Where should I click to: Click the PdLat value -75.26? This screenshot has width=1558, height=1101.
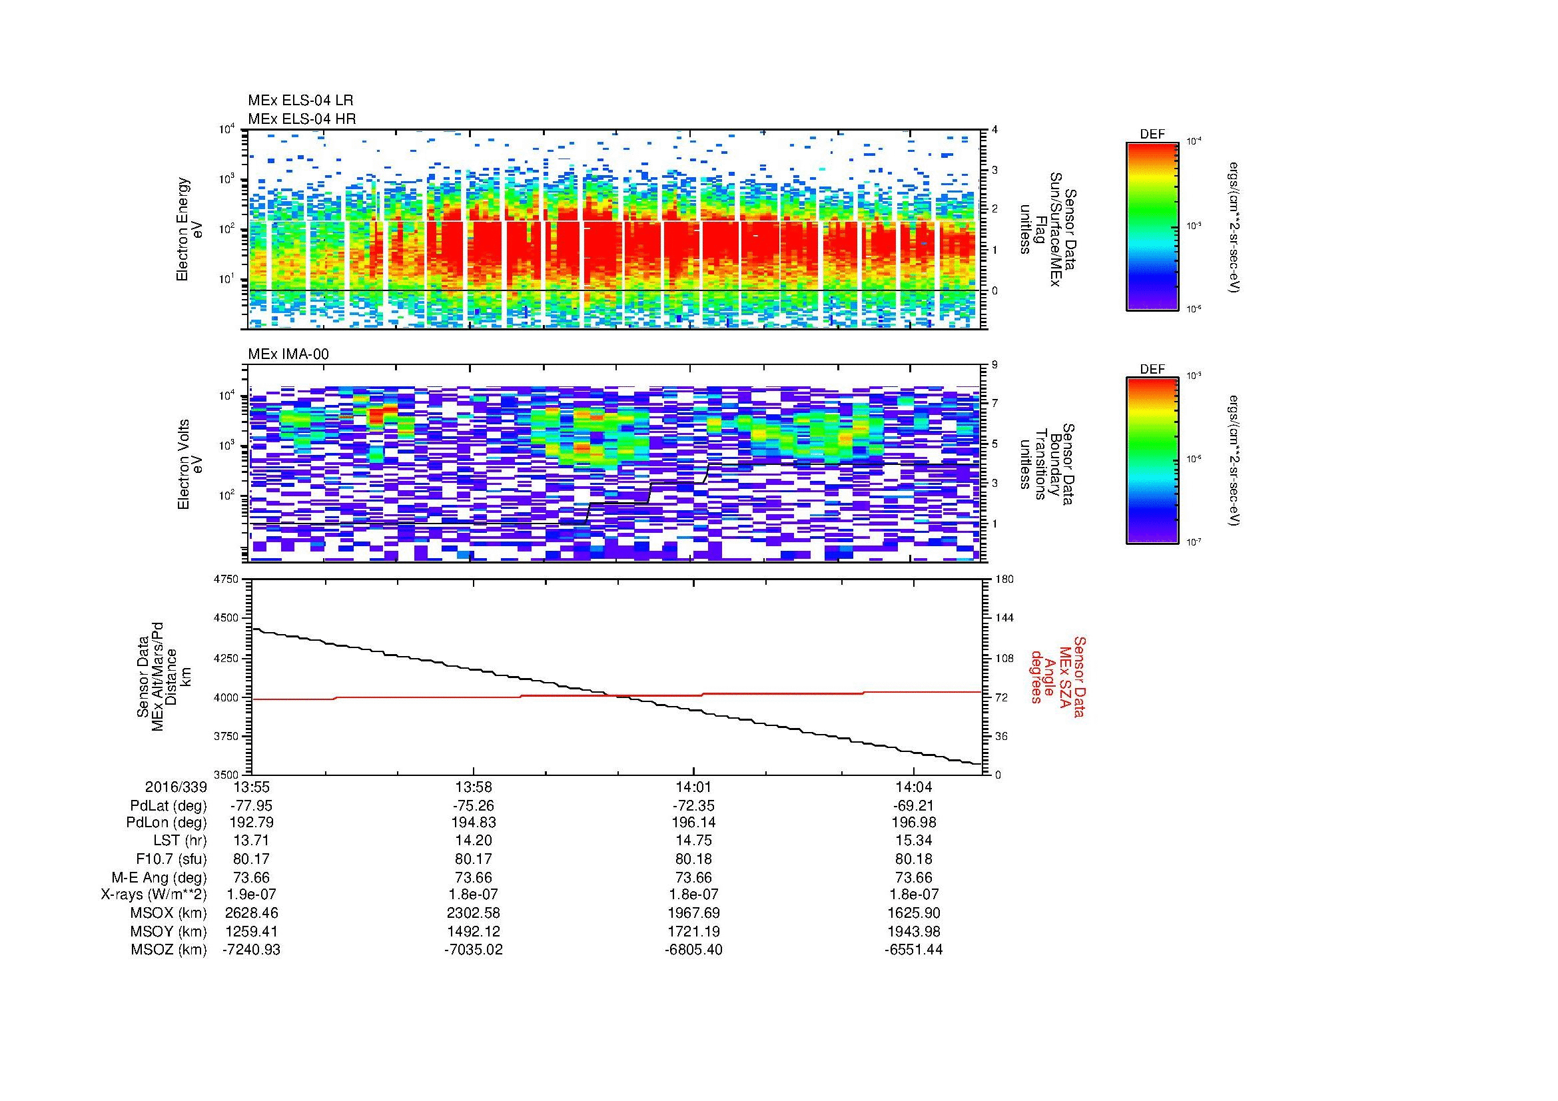pyautogui.click(x=473, y=806)
